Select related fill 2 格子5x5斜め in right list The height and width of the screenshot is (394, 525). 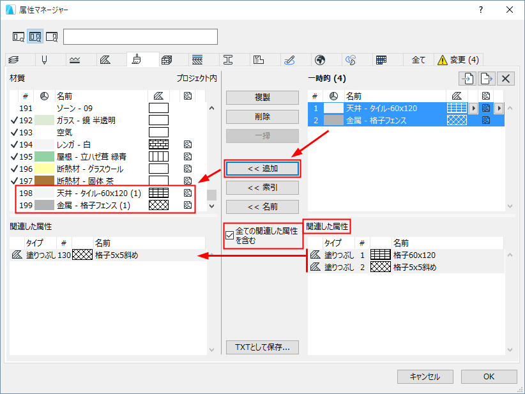click(406, 267)
